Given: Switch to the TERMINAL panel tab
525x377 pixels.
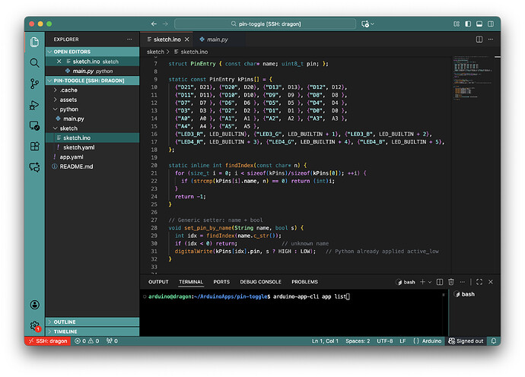Looking at the screenshot, I should tap(191, 282).
